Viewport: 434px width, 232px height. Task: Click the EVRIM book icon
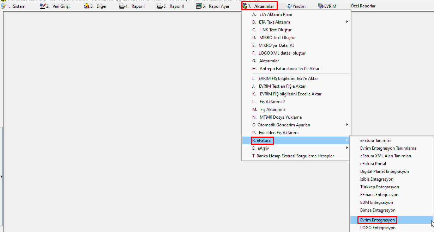[320, 6]
